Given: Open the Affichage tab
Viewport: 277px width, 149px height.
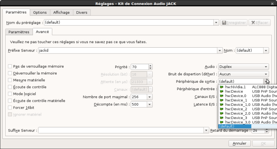Looking at the screenshot, I should 62,12.
